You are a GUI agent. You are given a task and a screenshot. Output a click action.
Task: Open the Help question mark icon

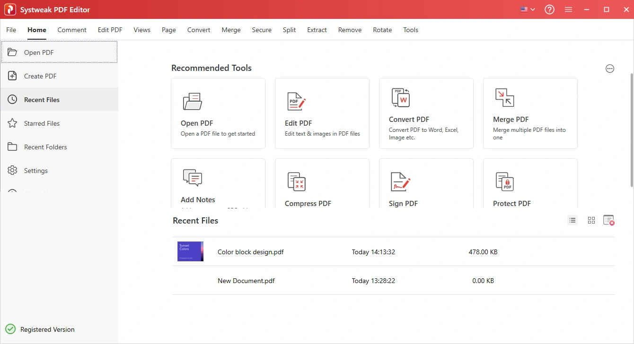tap(549, 9)
